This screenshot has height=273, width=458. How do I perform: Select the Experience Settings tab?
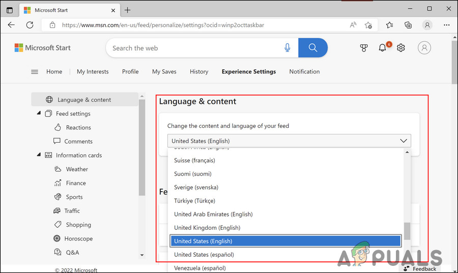(248, 72)
